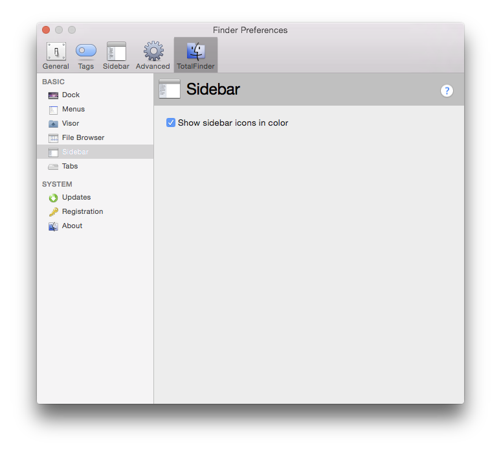Screen dimensions: 501x455
Task: Click the Tabs icon in BASIC list
Action: coord(53,167)
